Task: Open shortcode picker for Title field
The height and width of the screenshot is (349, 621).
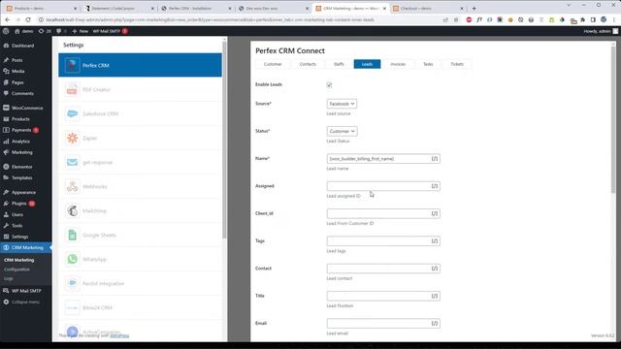Action: point(435,296)
